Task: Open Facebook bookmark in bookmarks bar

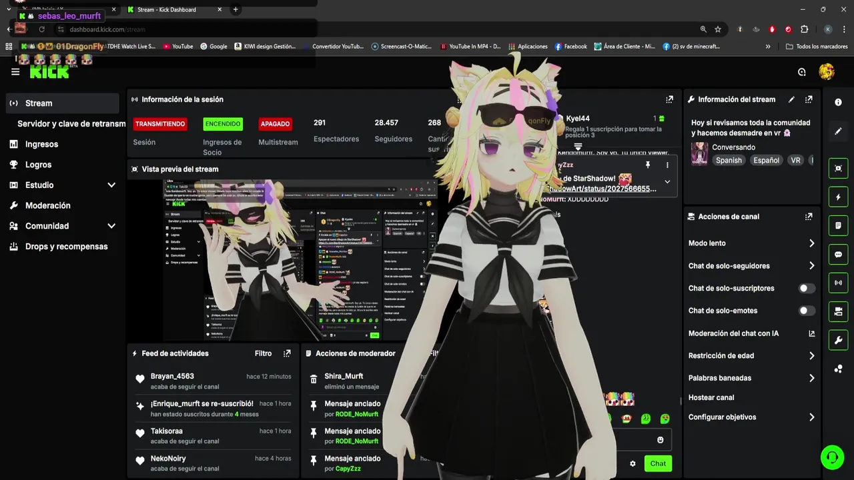Action: tap(570, 47)
